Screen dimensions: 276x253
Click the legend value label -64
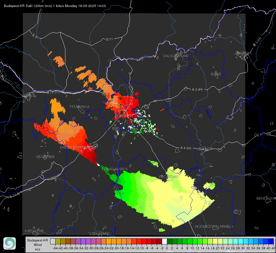(x=55, y=248)
